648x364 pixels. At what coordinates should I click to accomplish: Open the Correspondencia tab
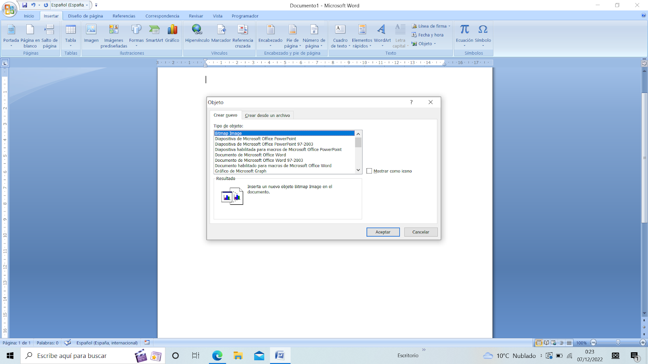tap(162, 16)
